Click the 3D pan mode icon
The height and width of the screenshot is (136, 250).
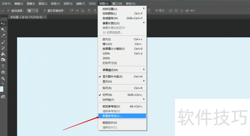click(x=182, y=11)
